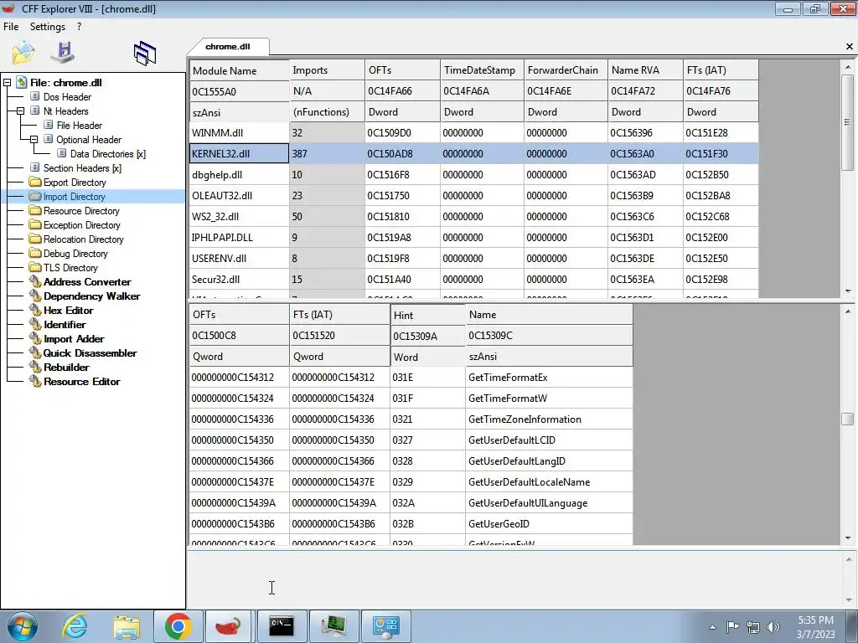Click the Save file toolbar icon
Viewport: 858px width, 643px height.
(63, 53)
